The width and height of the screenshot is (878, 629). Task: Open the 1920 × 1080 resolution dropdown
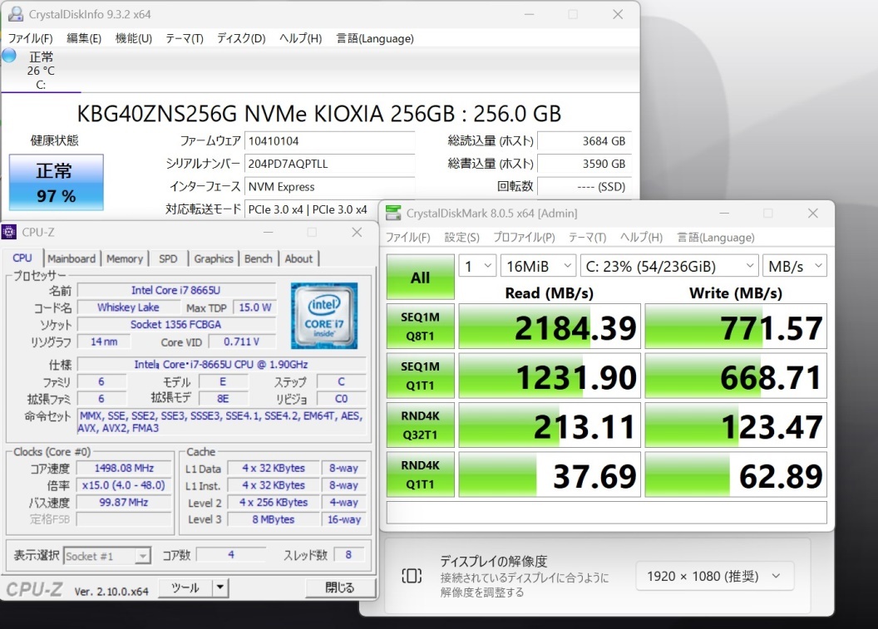pyautogui.click(x=714, y=576)
